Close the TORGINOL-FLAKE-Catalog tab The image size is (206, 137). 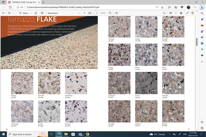(x=39, y=2)
